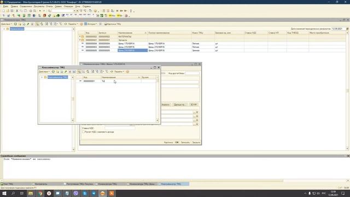The width and height of the screenshot is (350, 197).
Task: Select row 1d in Классификатор ТМЦ list
Action: tap(116, 81)
